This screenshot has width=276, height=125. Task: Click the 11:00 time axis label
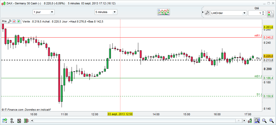(64, 114)
